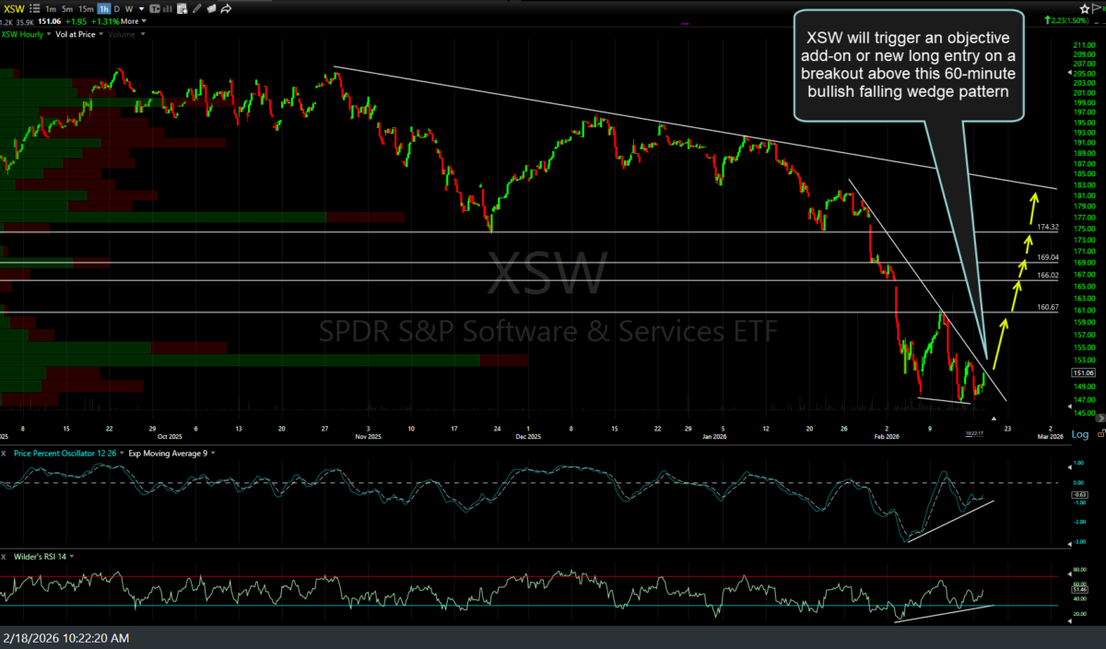The image size is (1106, 649).
Task: Select the 5m timeframe button
Action: [67, 8]
